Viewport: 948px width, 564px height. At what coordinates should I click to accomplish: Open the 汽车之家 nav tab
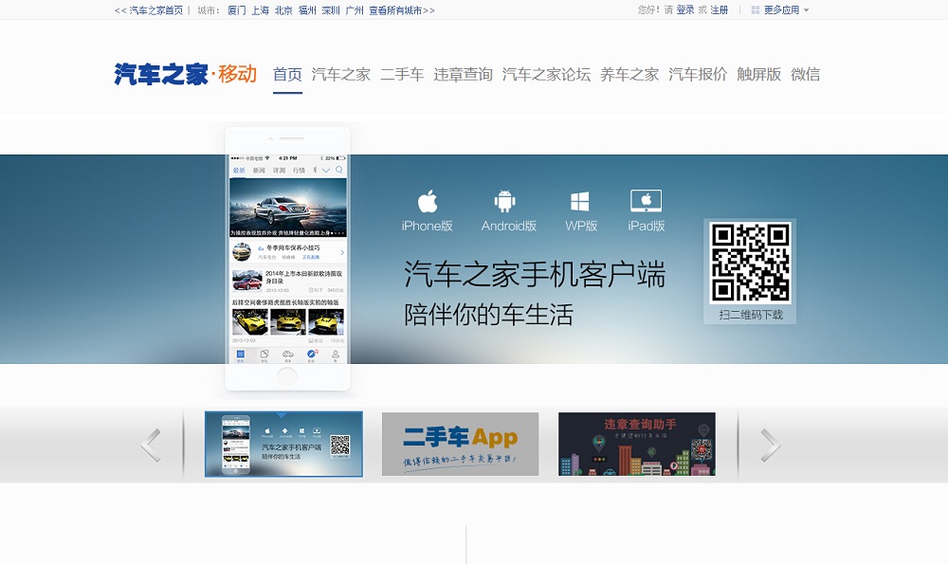tap(341, 74)
